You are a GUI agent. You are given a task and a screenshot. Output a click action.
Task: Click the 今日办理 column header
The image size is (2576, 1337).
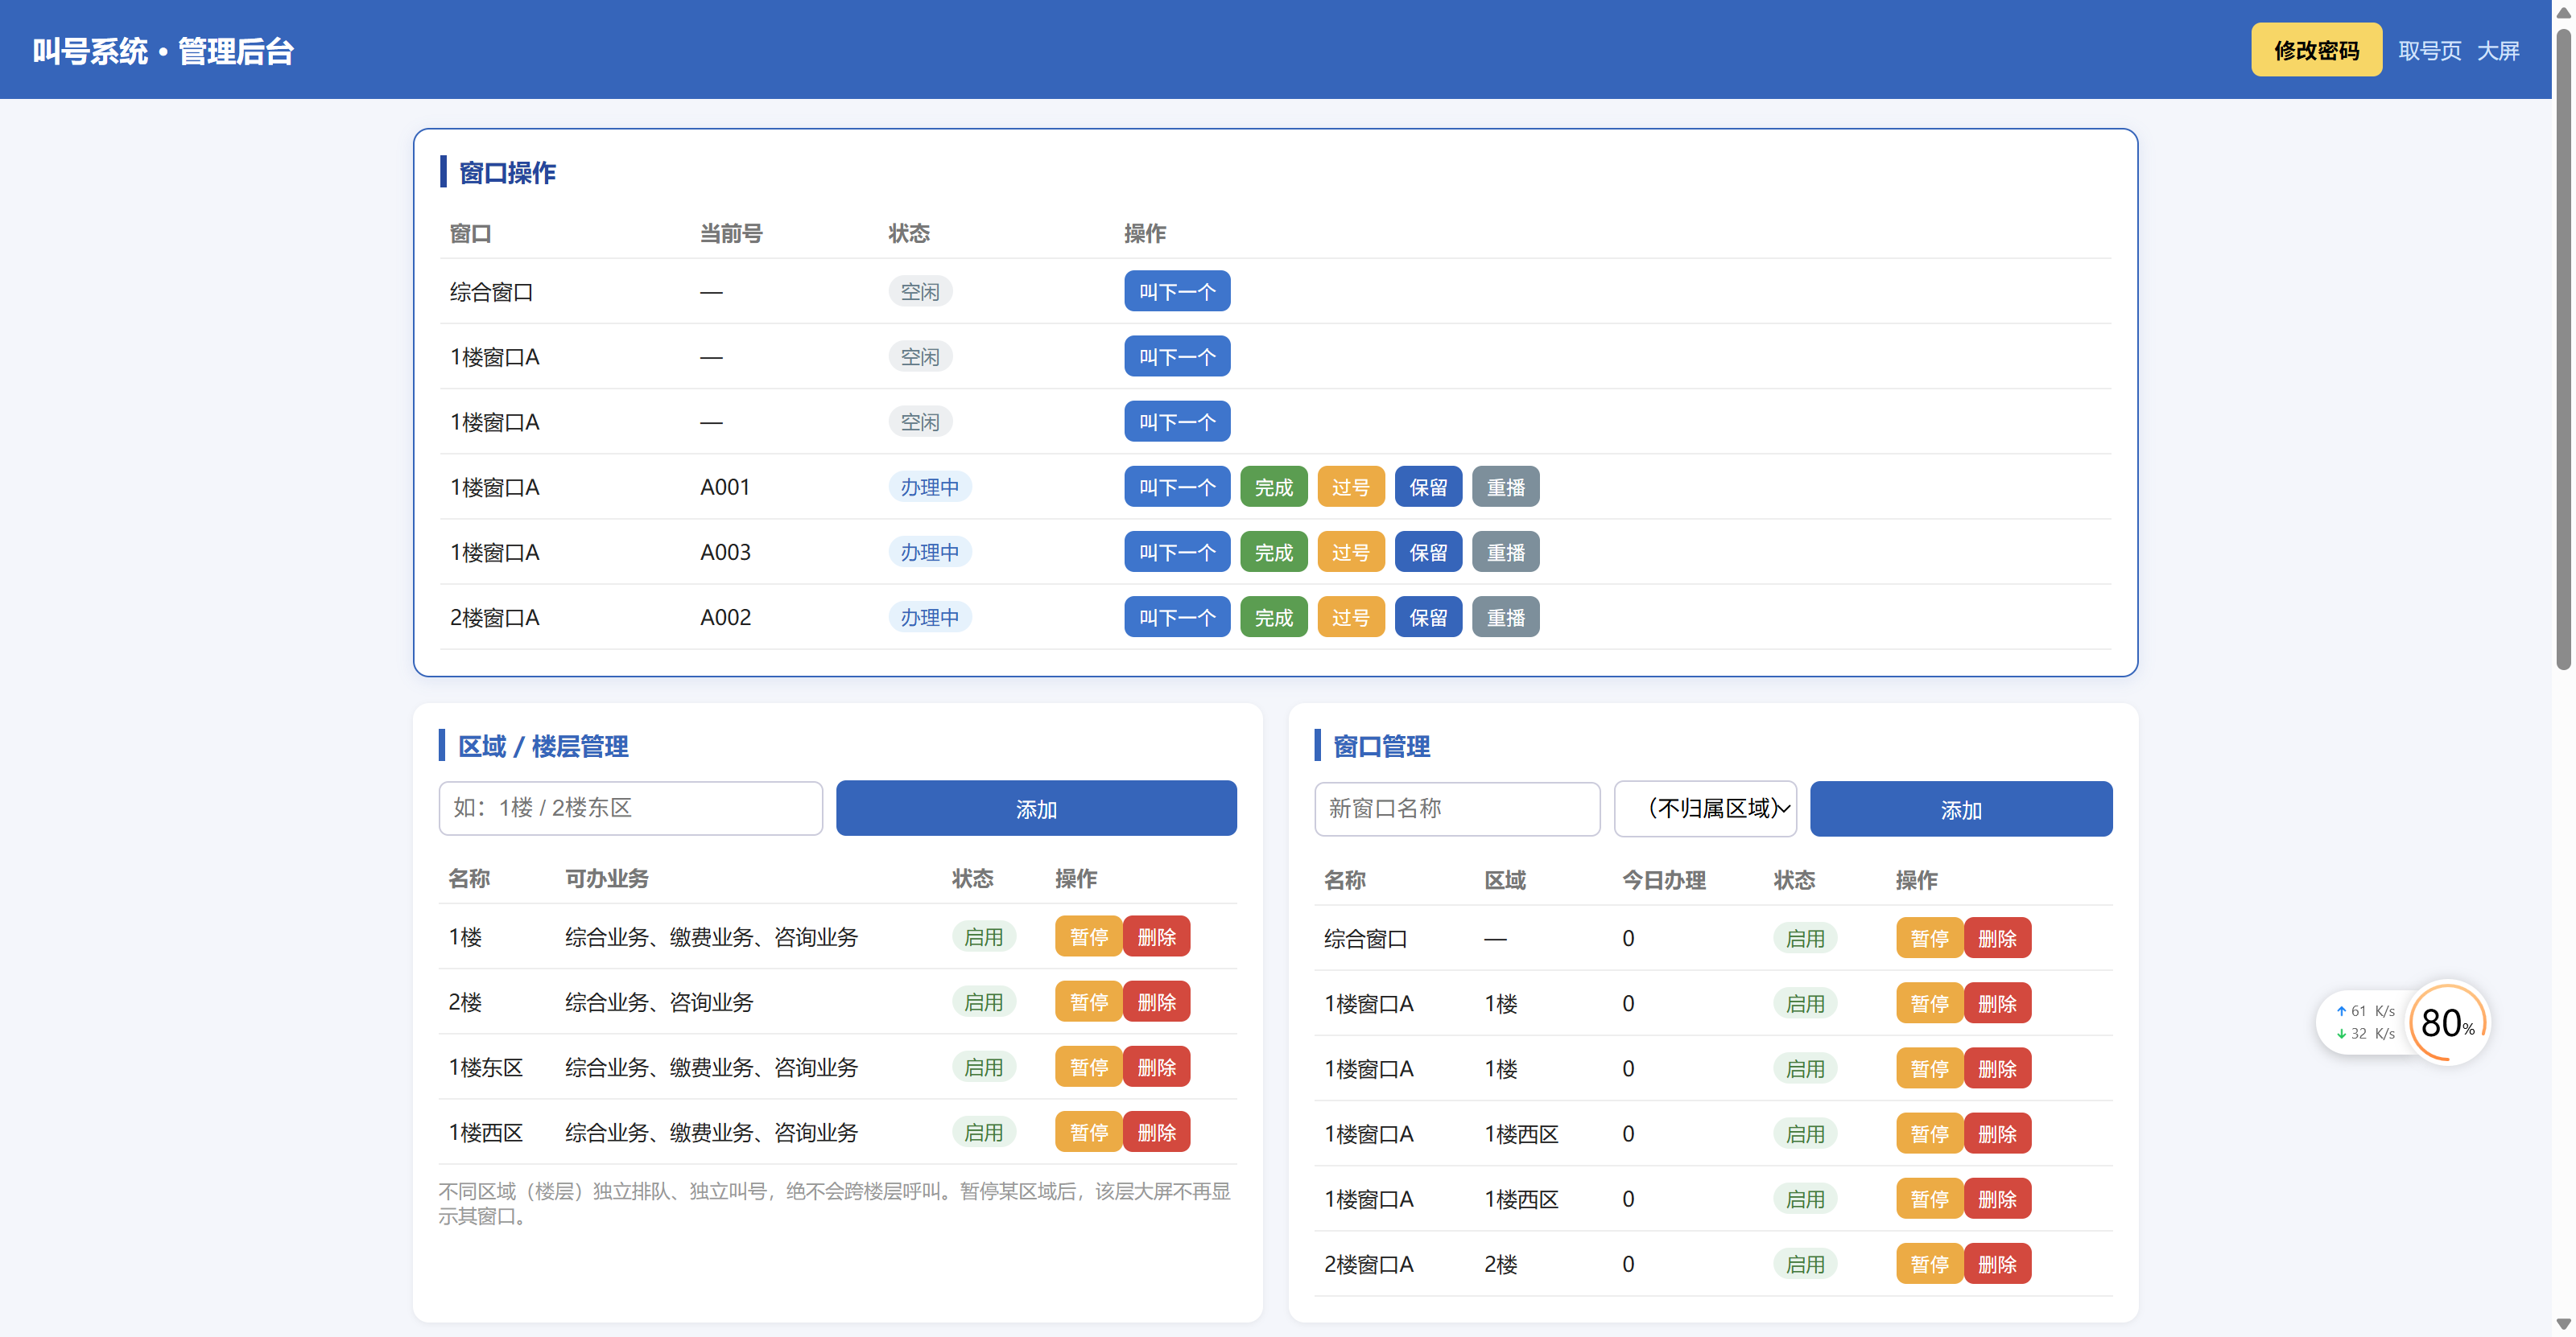click(x=1663, y=879)
